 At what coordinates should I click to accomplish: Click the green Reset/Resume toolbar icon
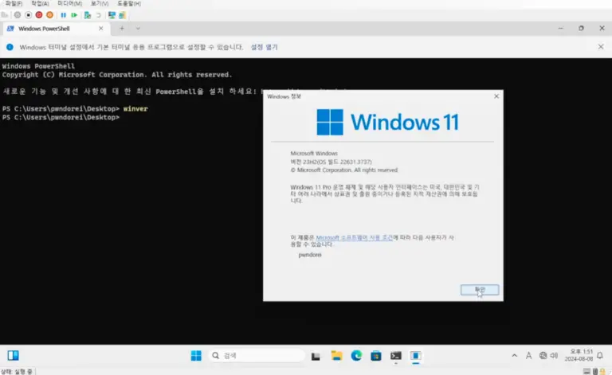(74, 15)
